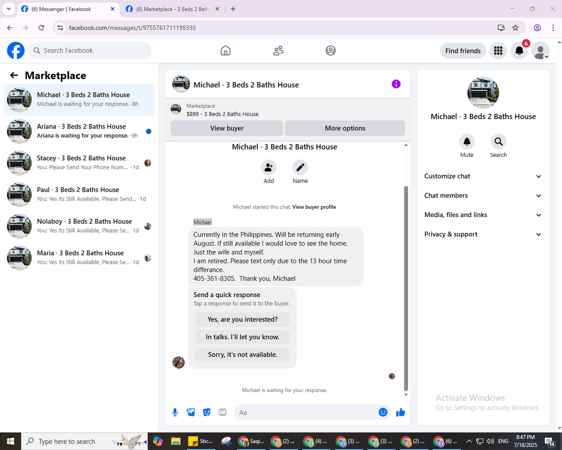Open the Windows Start menu
Viewport: 562px width, 450px height.
coord(11,441)
